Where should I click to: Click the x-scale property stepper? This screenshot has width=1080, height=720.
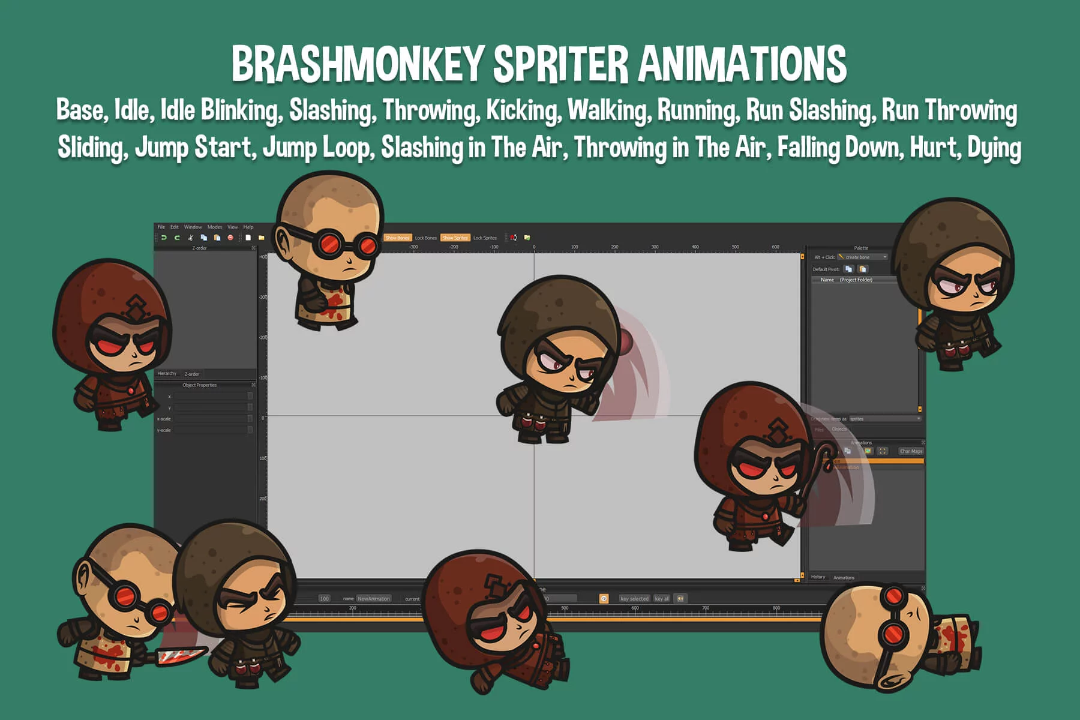[x=250, y=419]
